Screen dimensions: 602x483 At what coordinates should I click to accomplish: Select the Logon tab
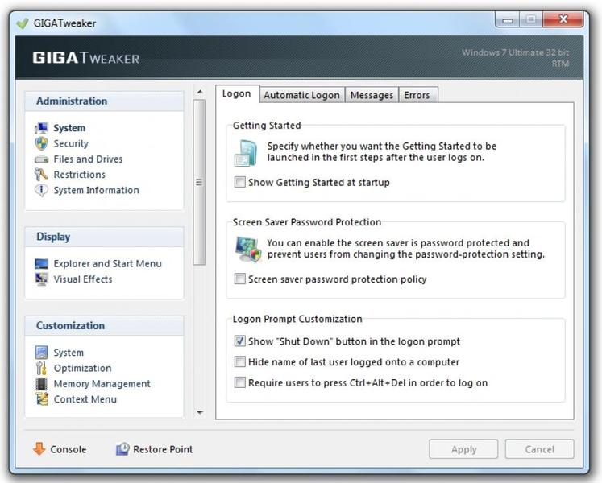[x=237, y=93]
